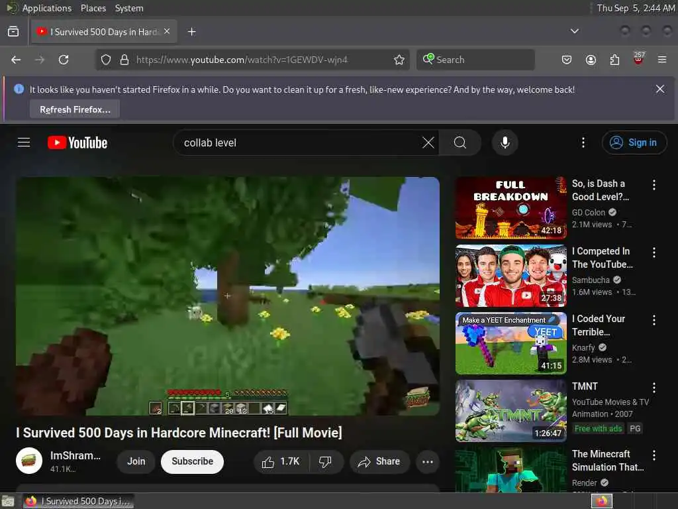Focus the Firefox Search box
This screenshot has height=509, width=678.
475,60
